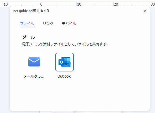Switch to the ファイル tab
This screenshot has width=155, height=113.
point(27,24)
